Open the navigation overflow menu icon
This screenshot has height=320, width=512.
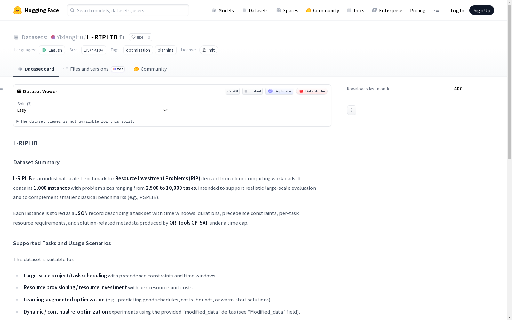pyautogui.click(x=436, y=10)
